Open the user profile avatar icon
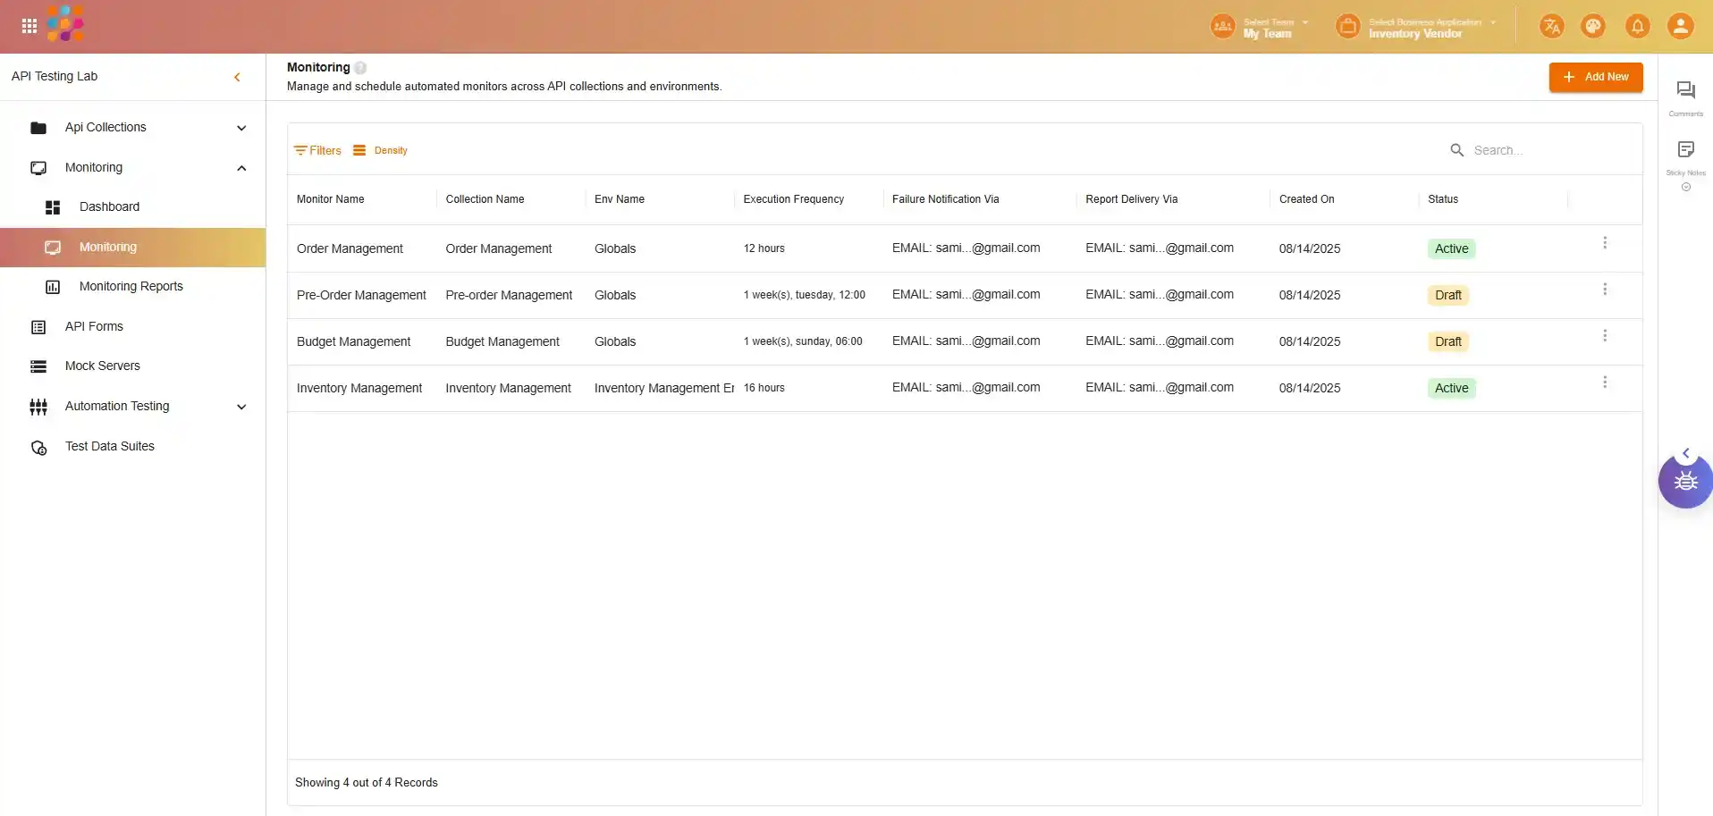The width and height of the screenshot is (1713, 816). pos(1680,26)
